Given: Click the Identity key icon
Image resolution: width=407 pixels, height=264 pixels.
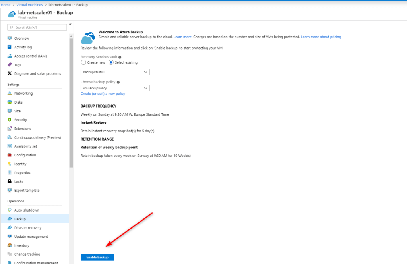Looking at the screenshot, I should (10, 164).
